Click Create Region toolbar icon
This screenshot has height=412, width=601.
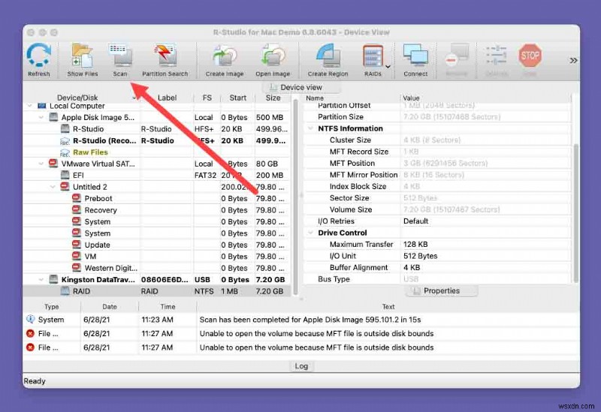(x=328, y=60)
